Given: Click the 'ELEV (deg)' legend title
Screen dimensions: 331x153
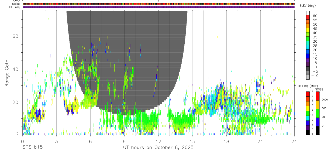Looking at the screenshot, I should [x=308, y=6].
